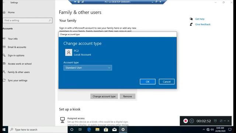Open Microsoft Store from the taskbar

point(106,130)
